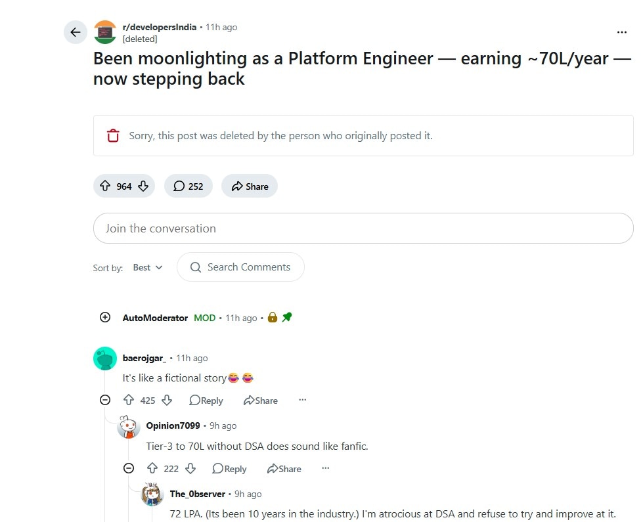This screenshot has height=522, width=643.
Task: Go back using the arrow button
Action: click(x=76, y=32)
